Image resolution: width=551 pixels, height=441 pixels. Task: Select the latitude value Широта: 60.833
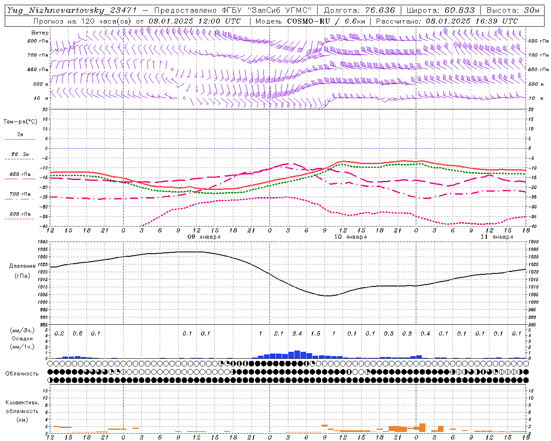tap(440, 10)
